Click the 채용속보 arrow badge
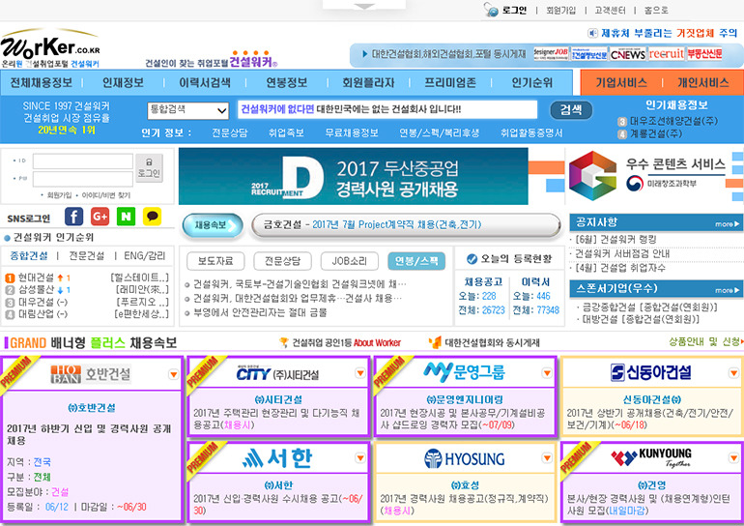744x526 pixels. [213, 225]
